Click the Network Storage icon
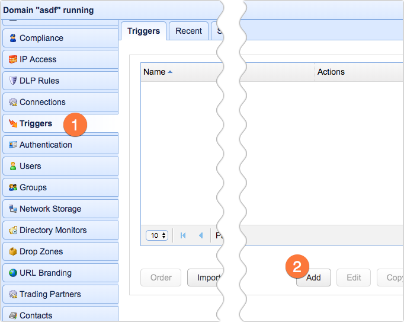This screenshot has width=404, height=322. [x=13, y=209]
